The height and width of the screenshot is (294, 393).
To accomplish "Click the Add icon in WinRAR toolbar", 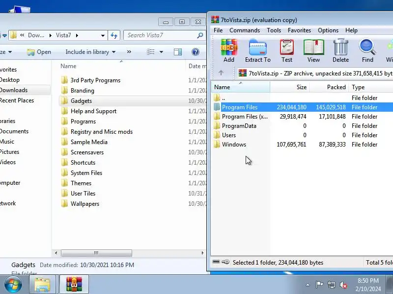I will (x=229, y=47).
